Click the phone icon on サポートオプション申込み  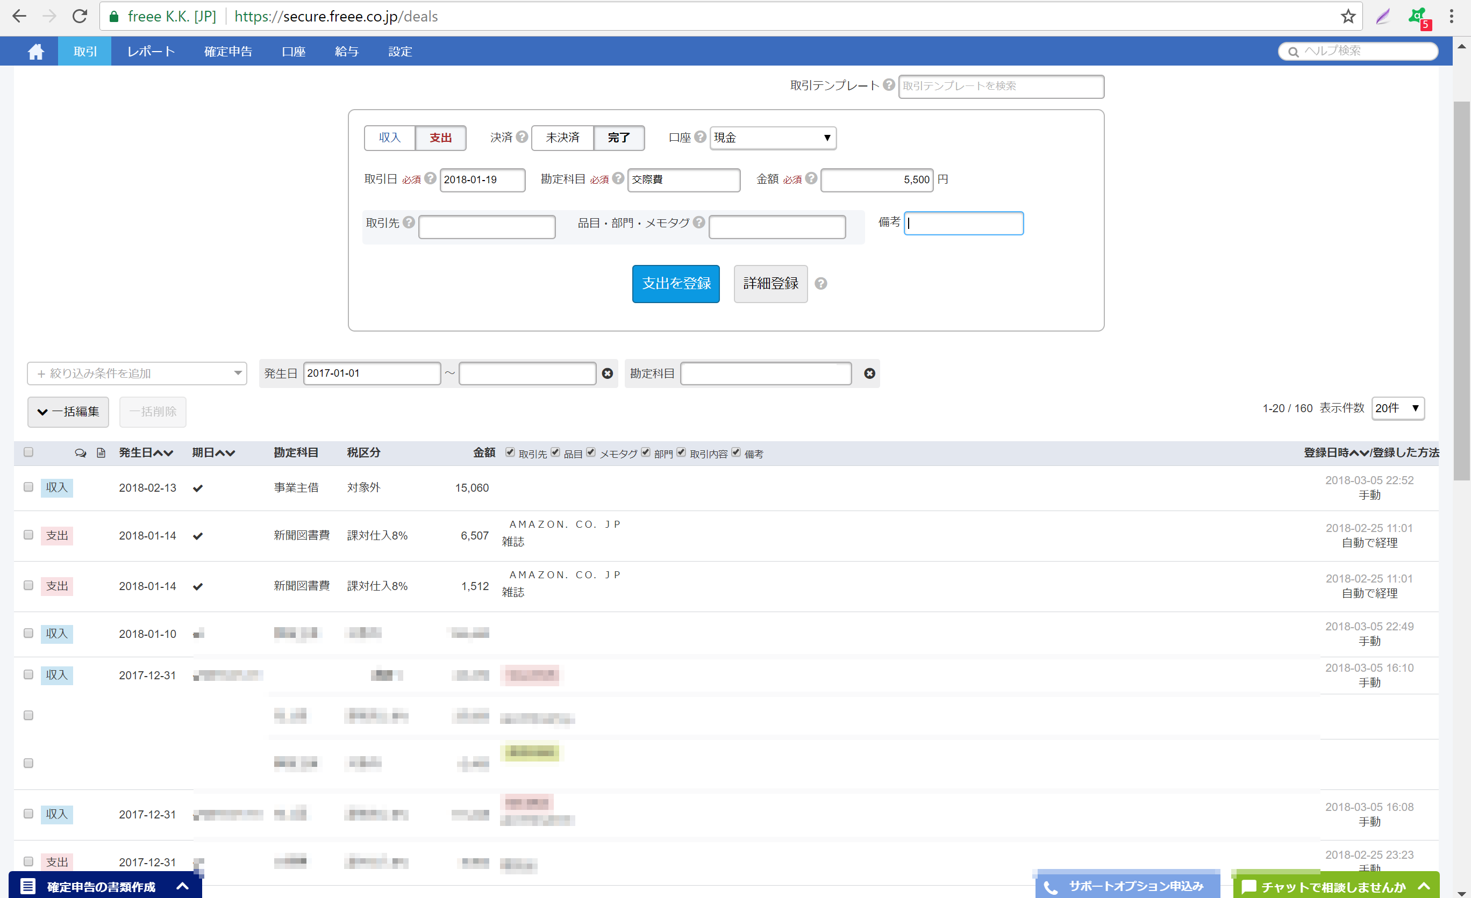point(1051,888)
